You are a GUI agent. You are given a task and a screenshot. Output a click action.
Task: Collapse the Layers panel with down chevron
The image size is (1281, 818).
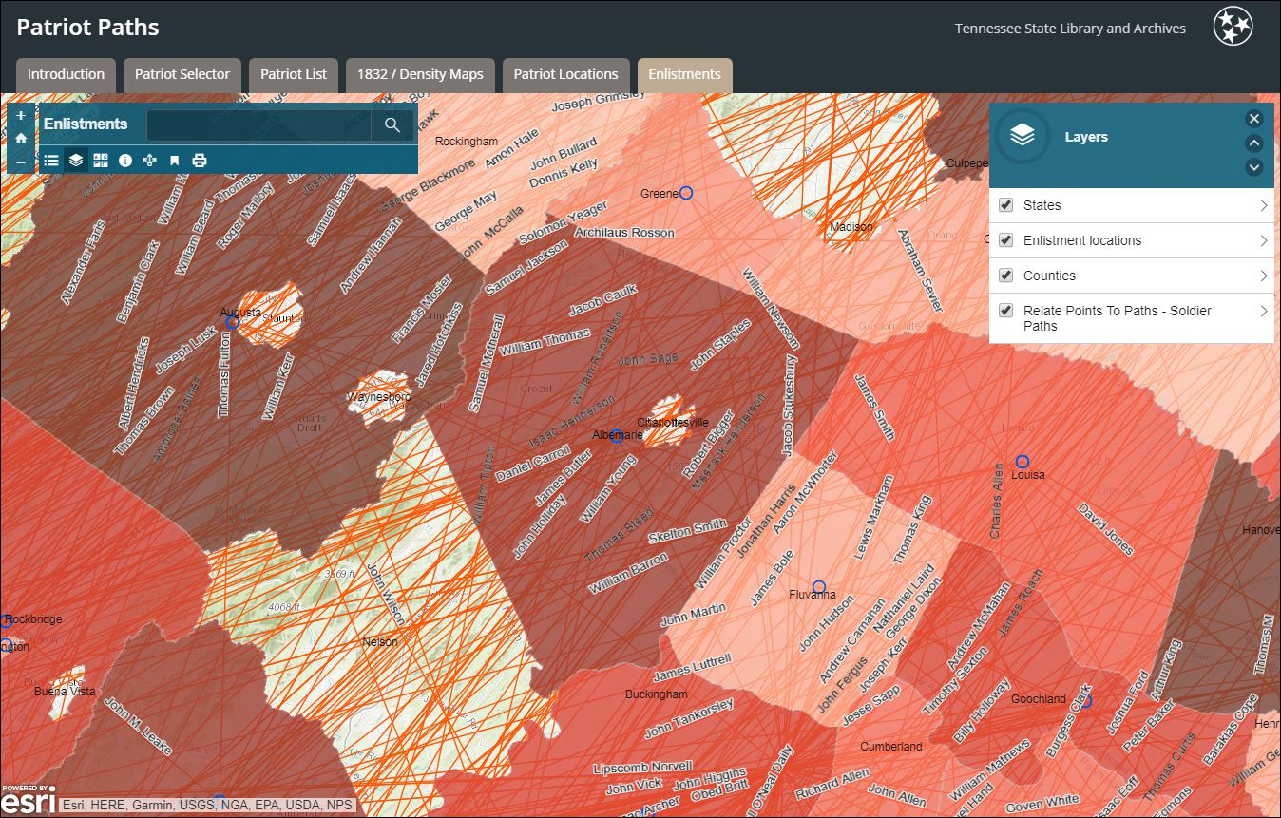pos(1254,167)
